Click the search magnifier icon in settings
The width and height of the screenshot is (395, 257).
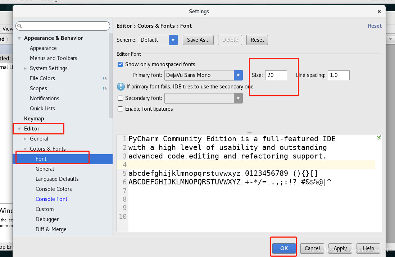(20, 26)
